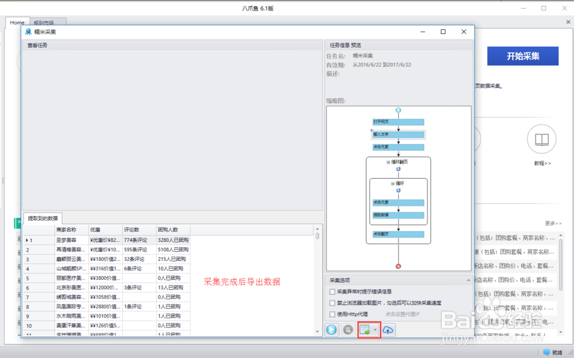Select the 774条评论 cell

click(139, 240)
